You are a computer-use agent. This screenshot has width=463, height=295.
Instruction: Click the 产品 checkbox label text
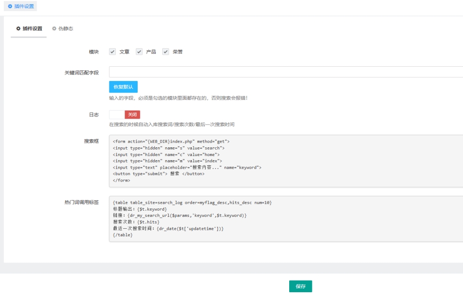[x=151, y=52]
